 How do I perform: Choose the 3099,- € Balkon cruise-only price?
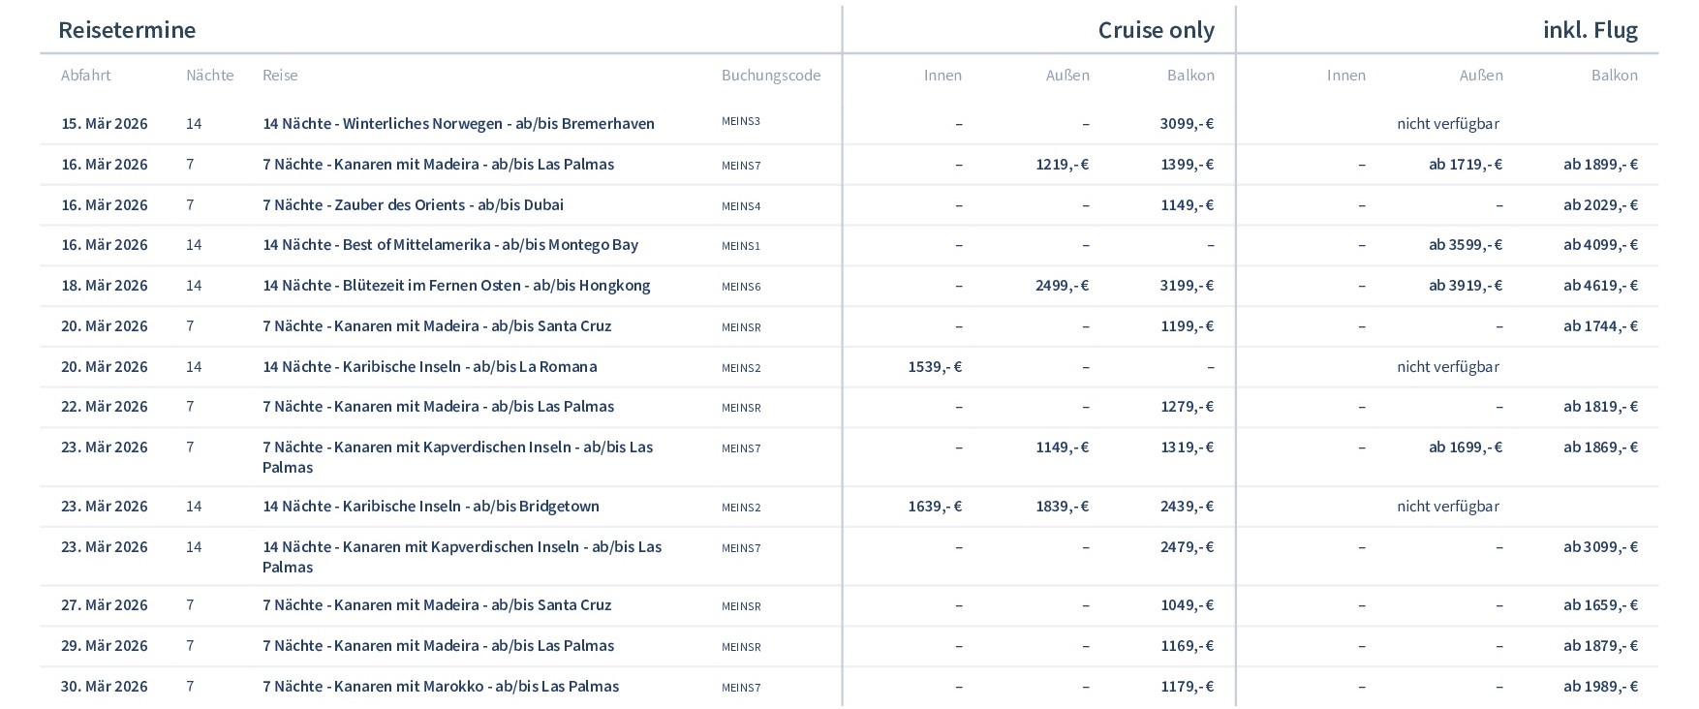tap(1187, 124)
